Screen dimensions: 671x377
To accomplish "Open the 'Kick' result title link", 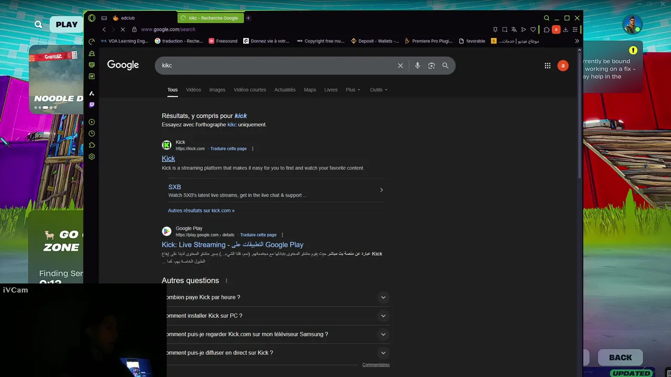I will 168,159.
